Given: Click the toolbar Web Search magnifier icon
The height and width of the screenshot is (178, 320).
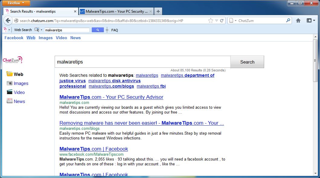Looking at the screenshot, I should tap(37, 30).
